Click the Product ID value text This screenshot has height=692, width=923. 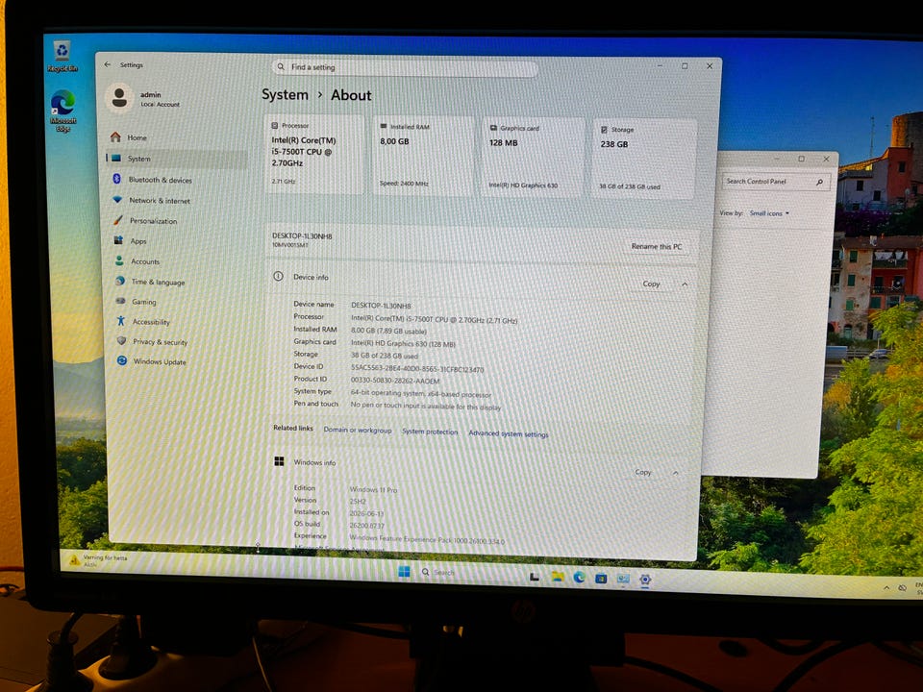pos(395,381)
